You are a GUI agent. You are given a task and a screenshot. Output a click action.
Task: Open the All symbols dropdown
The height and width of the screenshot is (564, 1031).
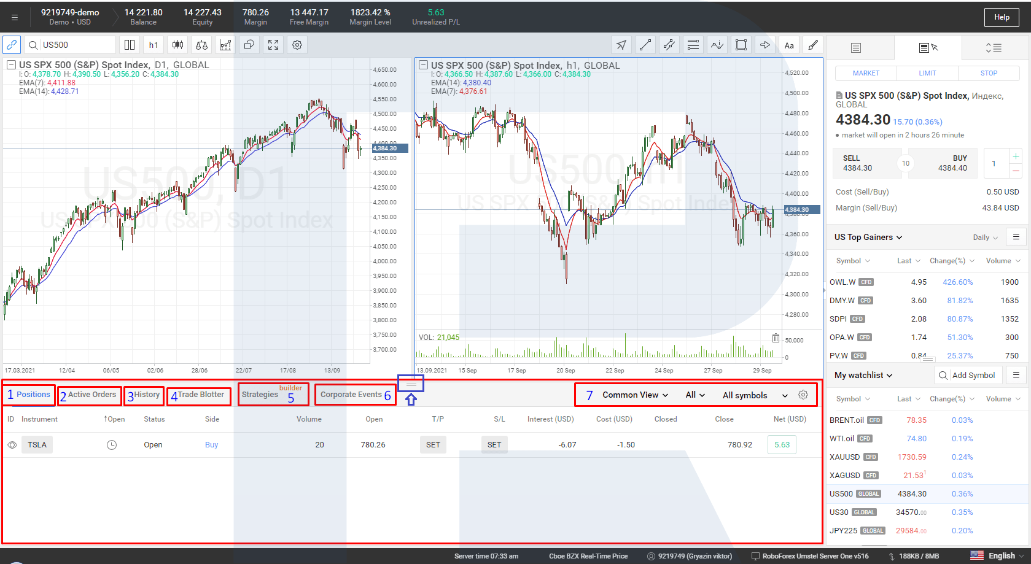(755, 395)
